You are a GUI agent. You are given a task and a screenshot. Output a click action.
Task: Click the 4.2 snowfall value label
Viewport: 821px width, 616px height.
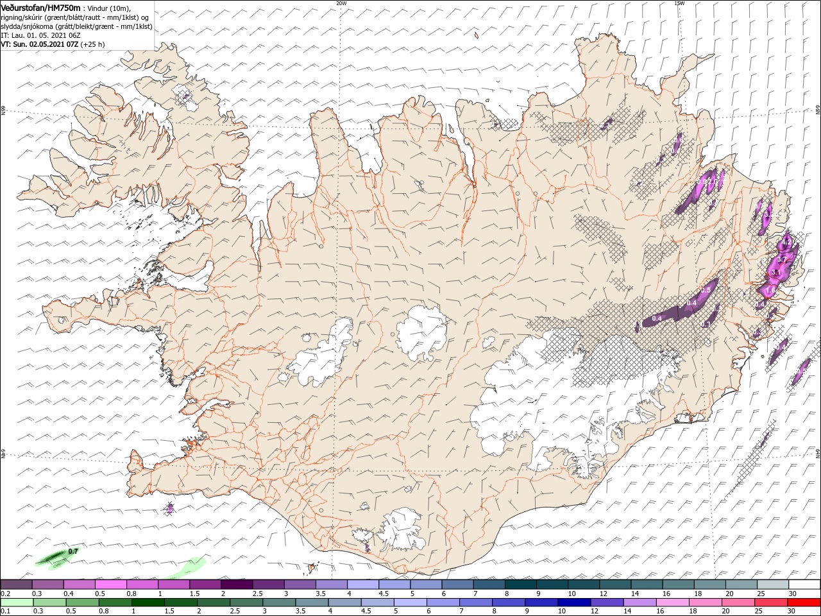[x=787, y=243]
